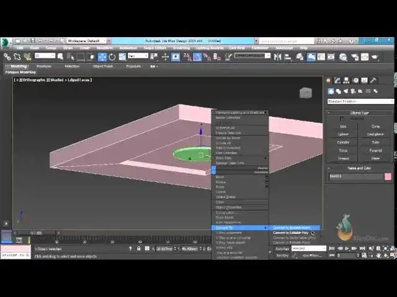Open the Render Setup icon
This screenshot has height=297, width=397.
[x=355, y=57]
